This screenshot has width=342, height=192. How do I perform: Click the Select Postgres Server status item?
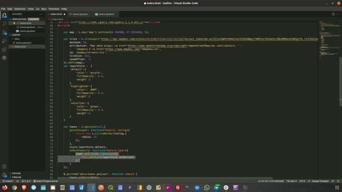[x=45, y=181]
